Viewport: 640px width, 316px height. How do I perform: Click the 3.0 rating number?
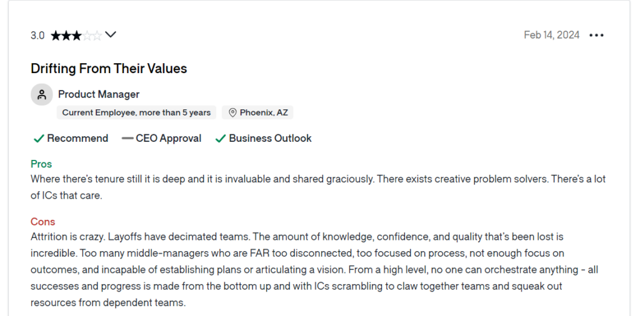click(x=37, y=36)
